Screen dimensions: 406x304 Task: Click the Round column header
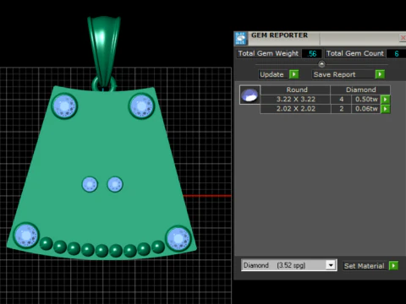point(295,90)
